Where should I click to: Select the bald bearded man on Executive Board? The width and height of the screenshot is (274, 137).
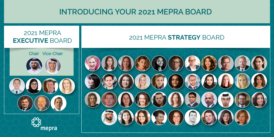tap(42, 103)
